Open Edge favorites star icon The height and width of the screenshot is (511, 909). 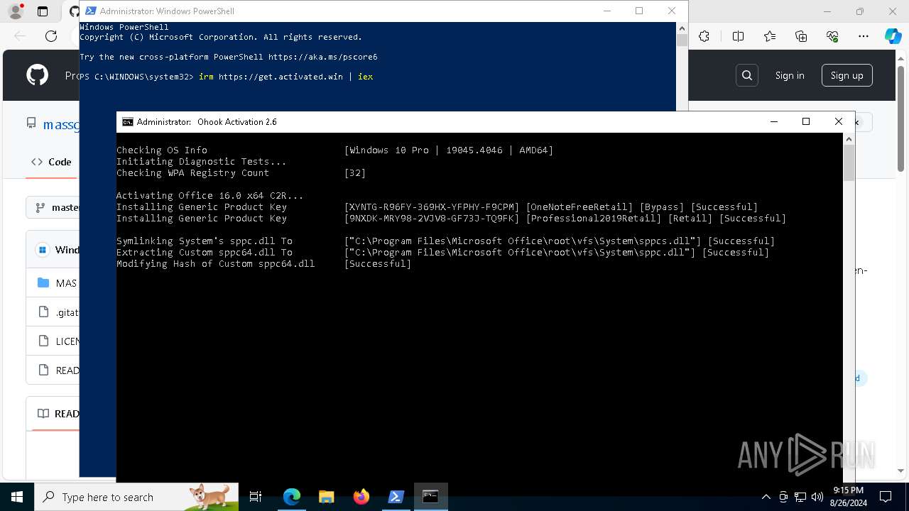click(770, 36)
